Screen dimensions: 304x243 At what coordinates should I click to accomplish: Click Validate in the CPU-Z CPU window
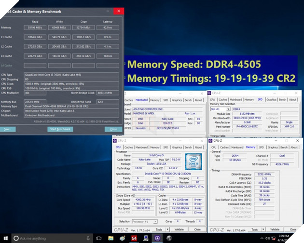pyautogui.click(x=179, y=229)
